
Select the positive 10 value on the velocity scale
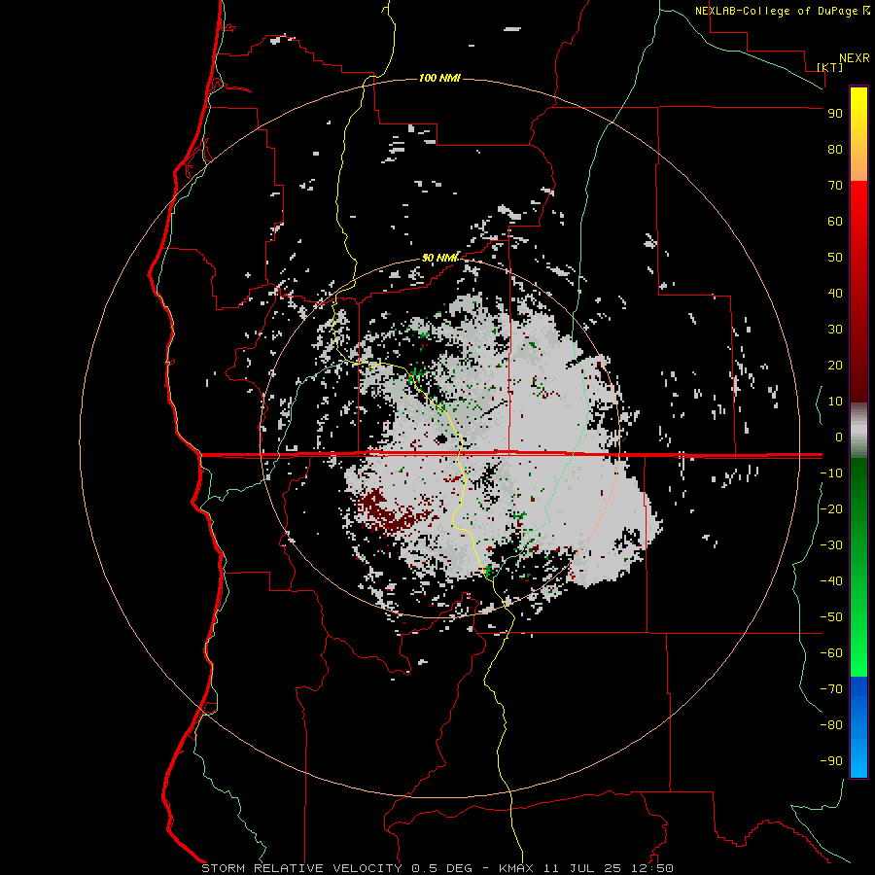coord(835,402)
